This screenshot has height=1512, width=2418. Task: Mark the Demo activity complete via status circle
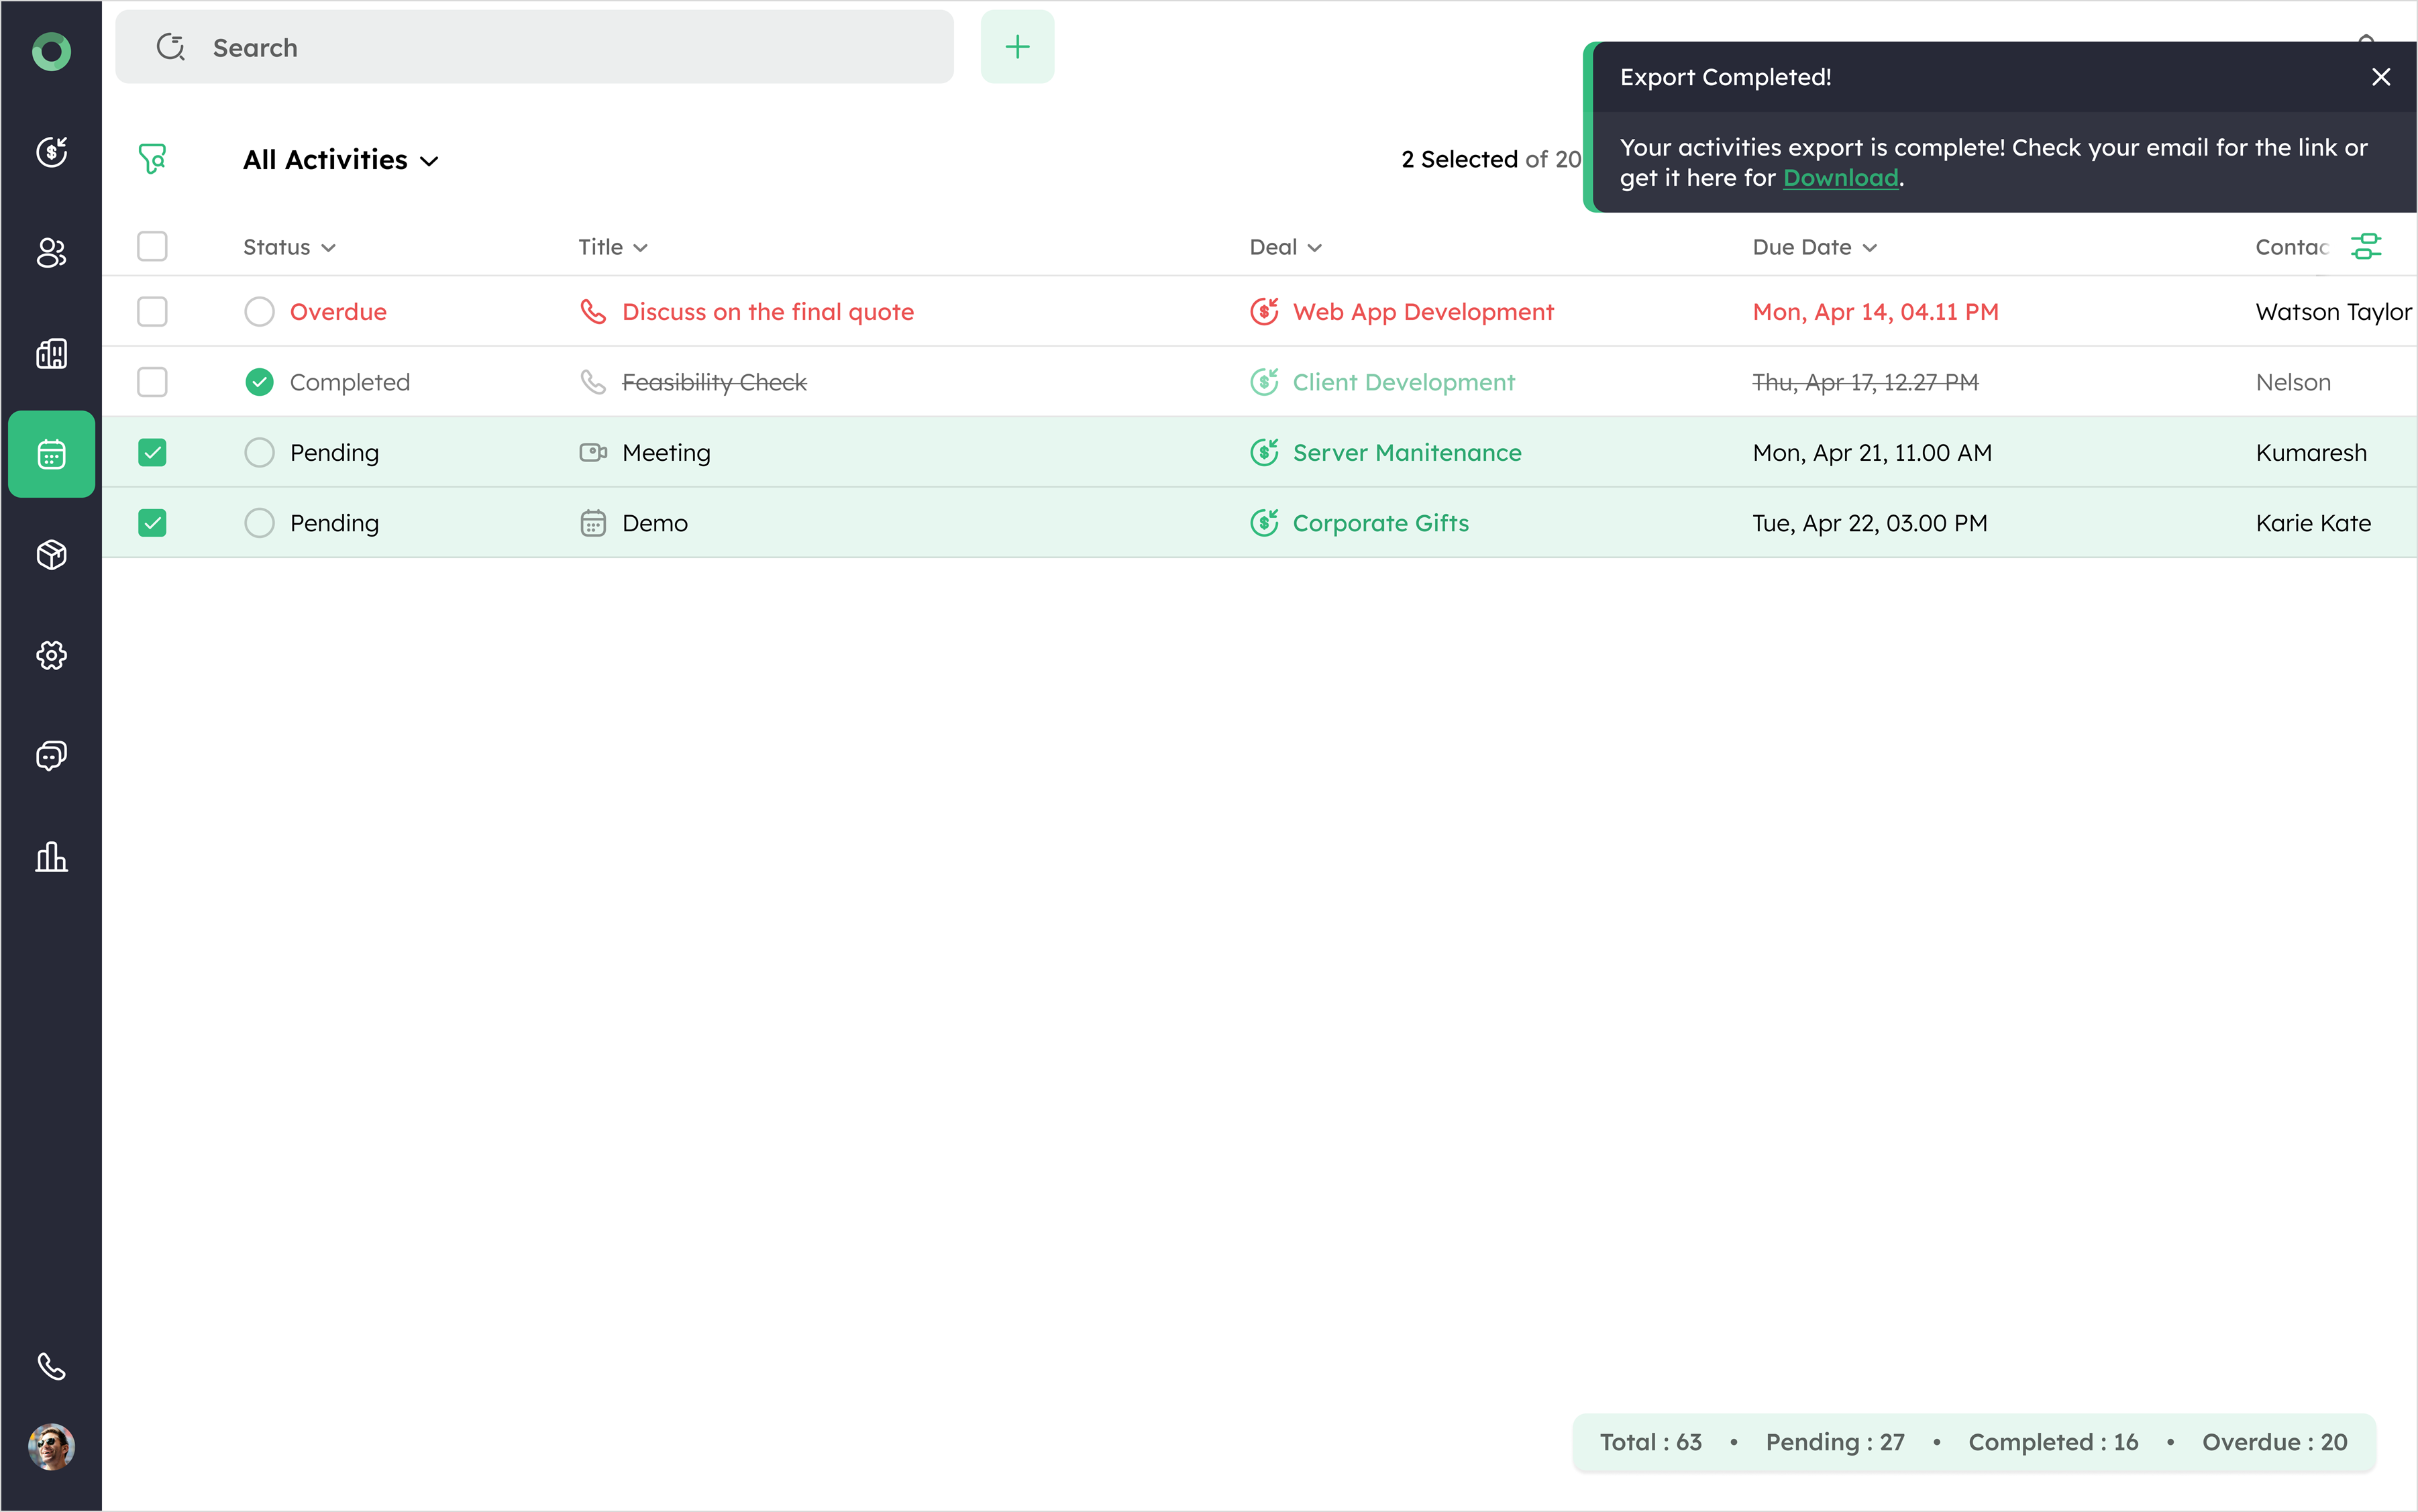pyautogui.click(x=259, y=523)
